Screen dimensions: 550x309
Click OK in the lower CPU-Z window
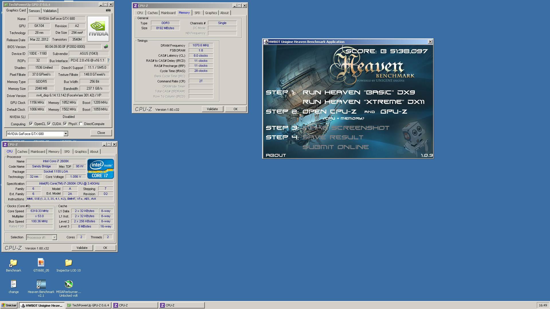click(105, 248)
